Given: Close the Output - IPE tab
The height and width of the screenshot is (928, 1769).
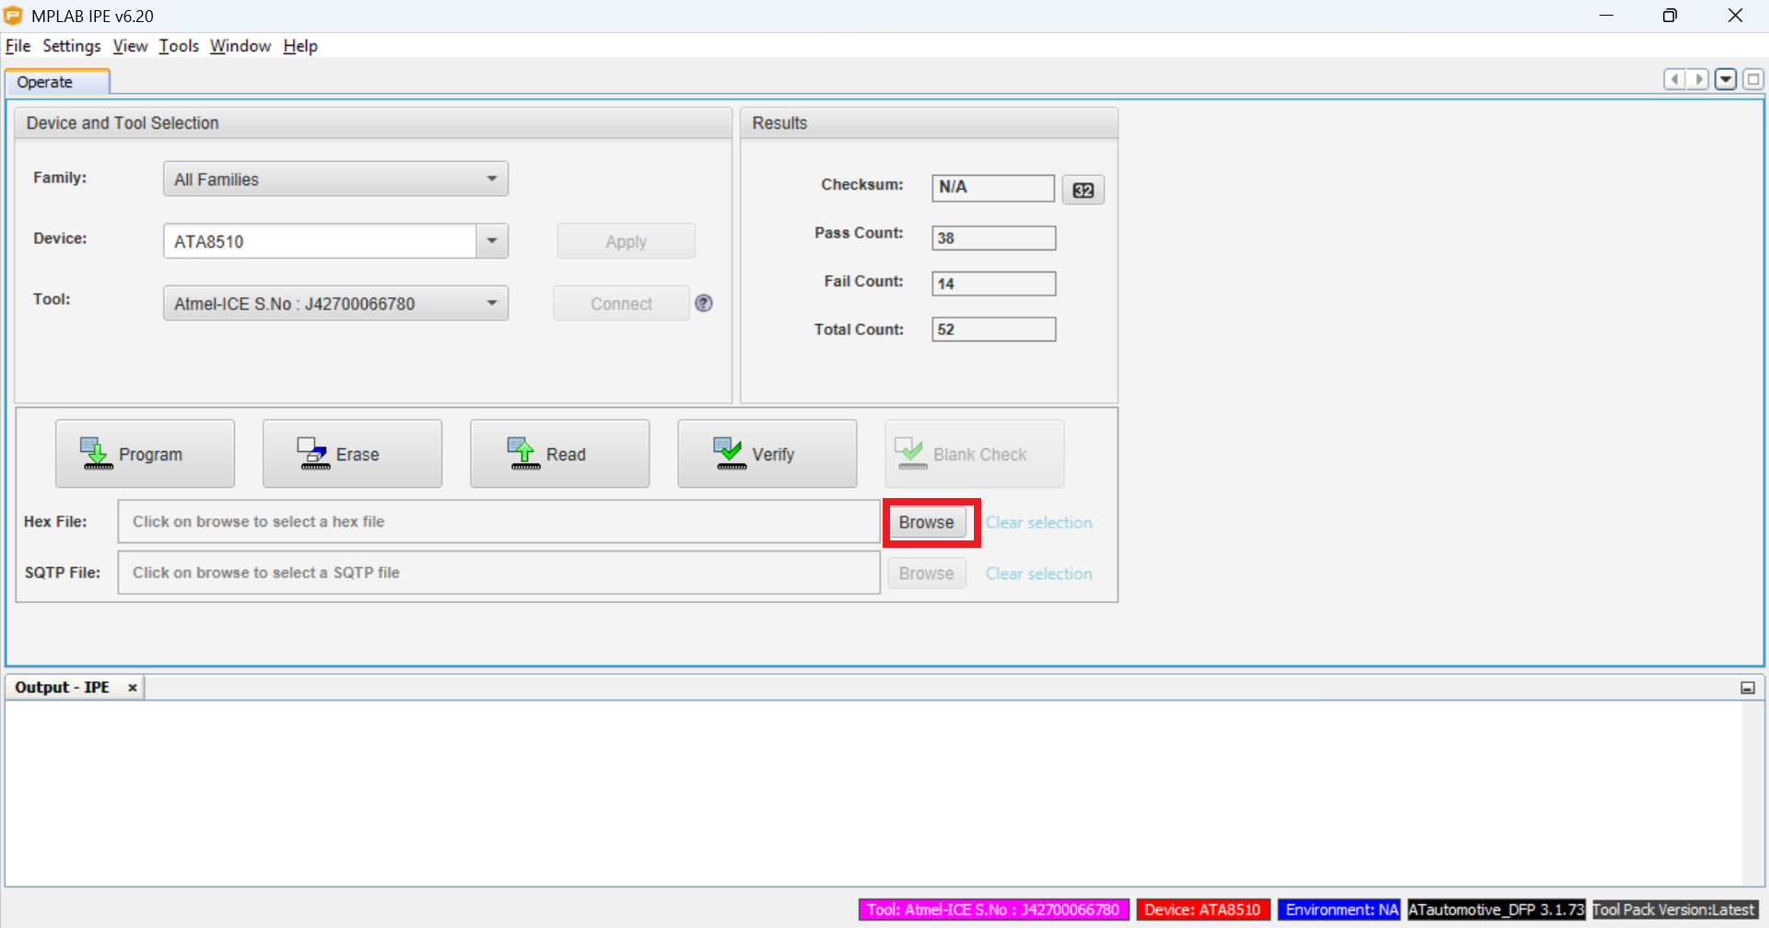Looking at the screenshot, I should pos(133,688).
